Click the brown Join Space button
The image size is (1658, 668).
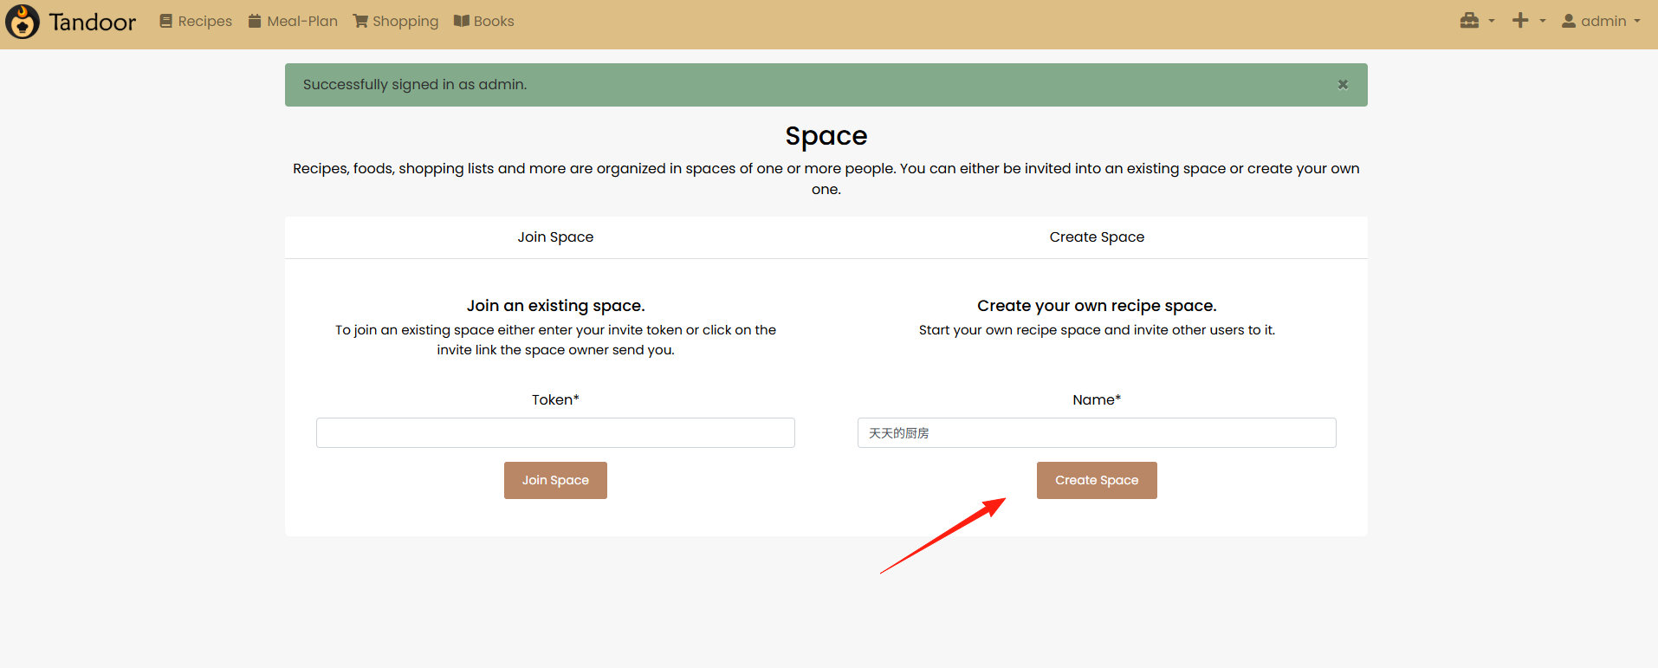[x=555, y=480]
